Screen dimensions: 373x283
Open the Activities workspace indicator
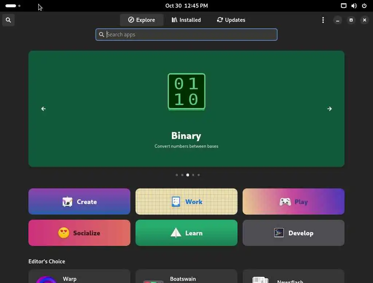coord(13,6)
